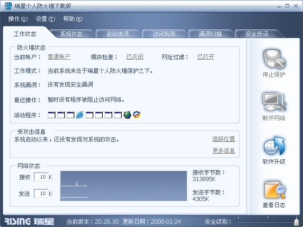Switch to the 漏洞扫描 tab
The height and width of the screenshot is (227, 303).
[210, 34]
